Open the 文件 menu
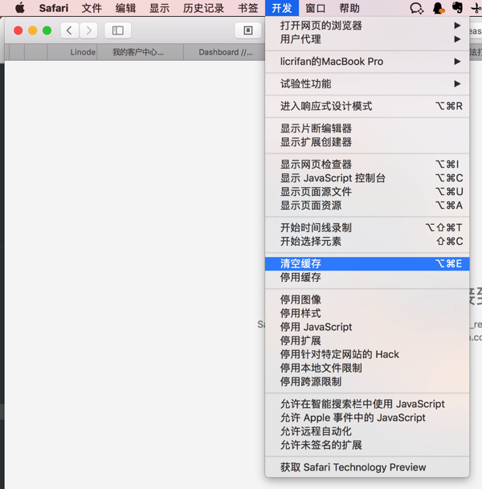Image resolution: width=482 pixels, height=489 pixels. 92,8
